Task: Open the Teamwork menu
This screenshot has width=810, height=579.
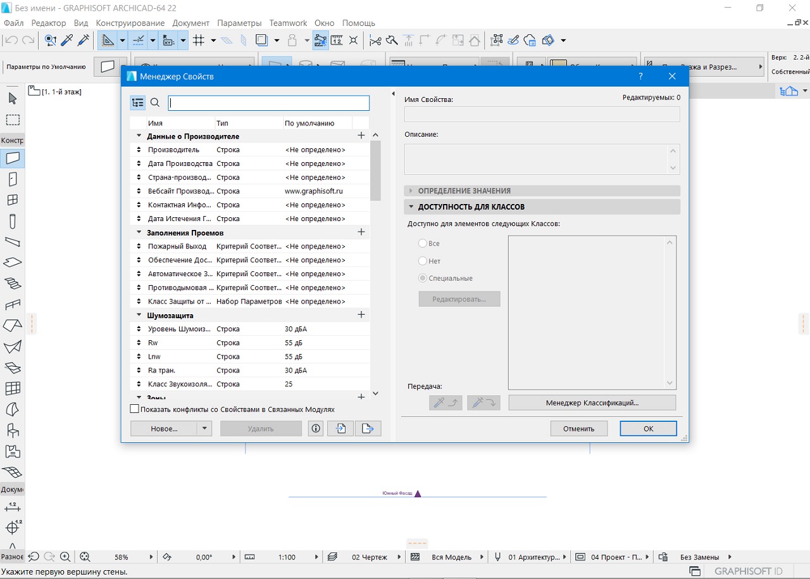Action: pyautogui.click(x=288, y=23)
